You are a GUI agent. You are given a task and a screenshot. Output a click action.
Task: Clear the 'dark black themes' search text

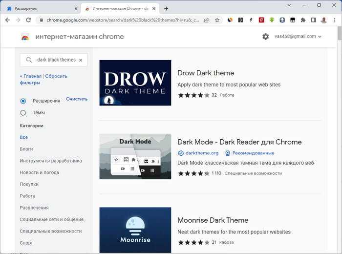pos(81,60)
